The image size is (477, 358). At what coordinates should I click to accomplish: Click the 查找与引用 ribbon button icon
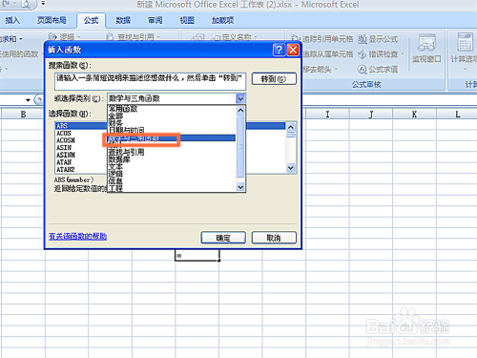point(110,37)
